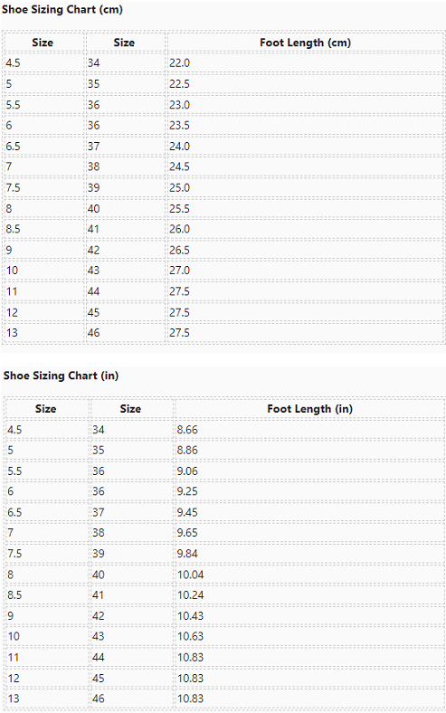Screen dimensions: 446x713
Task: Select the 8.86 inch foot length cell
Action: click(309, 450)
